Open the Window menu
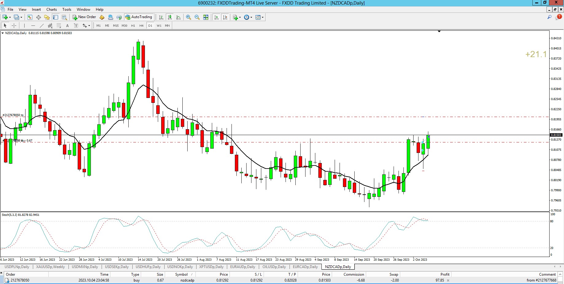564x284 pixels. (x=84, y=10)
